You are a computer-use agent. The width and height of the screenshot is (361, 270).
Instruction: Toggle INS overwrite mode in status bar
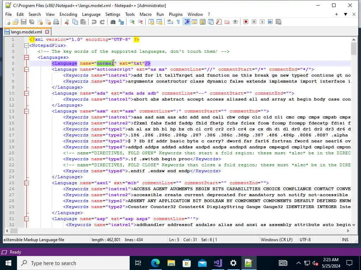[x=345, y=240]
